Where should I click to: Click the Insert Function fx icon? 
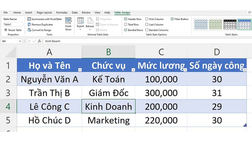pos(39,41)
